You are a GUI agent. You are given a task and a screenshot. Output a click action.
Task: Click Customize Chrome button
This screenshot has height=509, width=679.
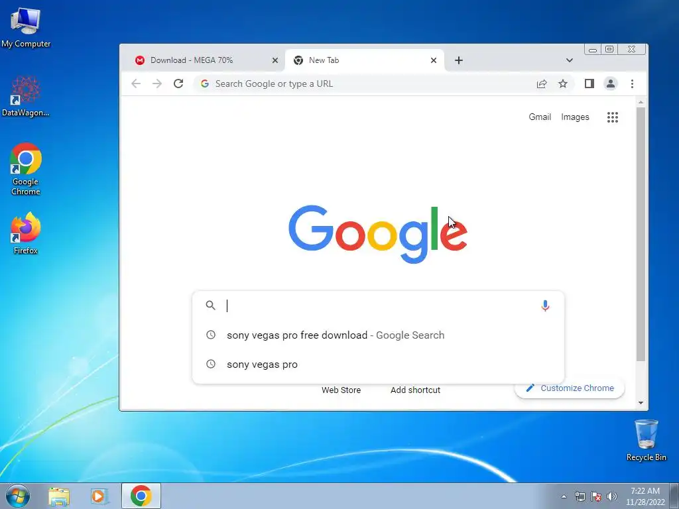tap(570, 388)
